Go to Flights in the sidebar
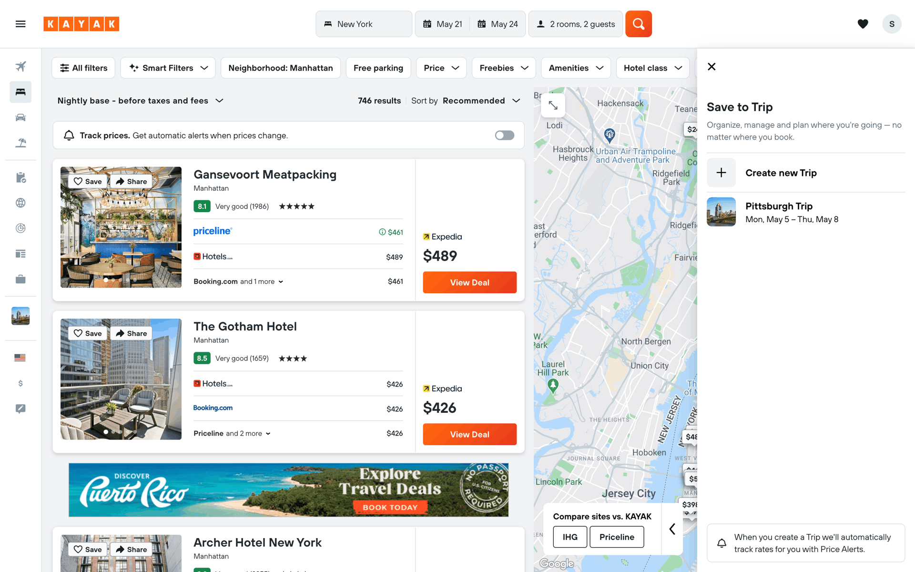This screenshot has height=572, width=915. pyautogui.click(x=20, y=66)
